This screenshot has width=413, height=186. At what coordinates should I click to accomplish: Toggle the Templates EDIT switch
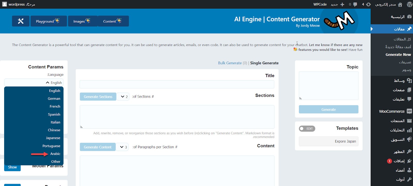tap(307, 128)
